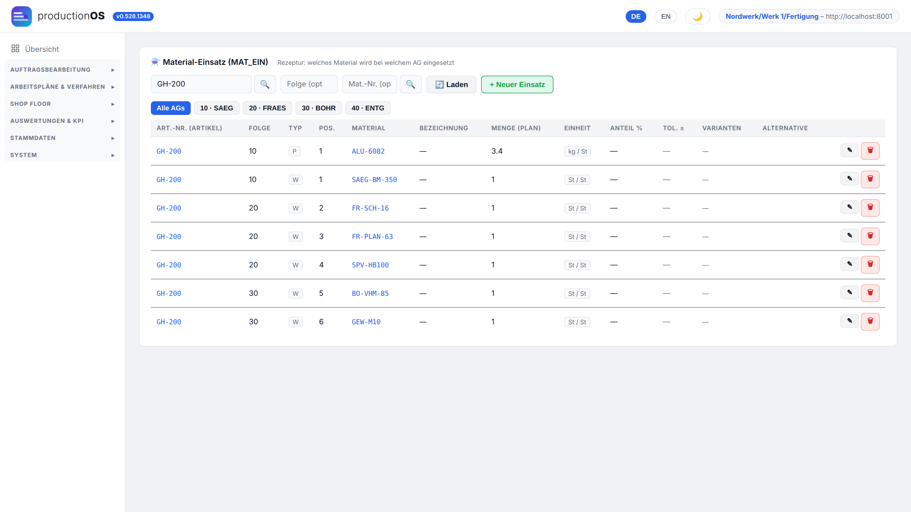The image size is (911, 512).
Task: Expand Auswertungen & KPI section
Action: [x=62, y=121]
